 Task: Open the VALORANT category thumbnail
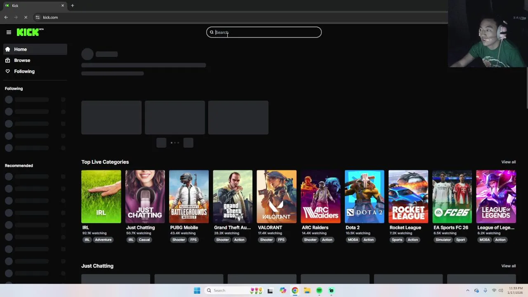276,196
